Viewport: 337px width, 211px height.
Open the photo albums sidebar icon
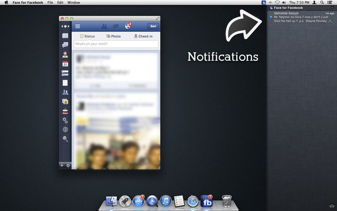click(65, 101)
